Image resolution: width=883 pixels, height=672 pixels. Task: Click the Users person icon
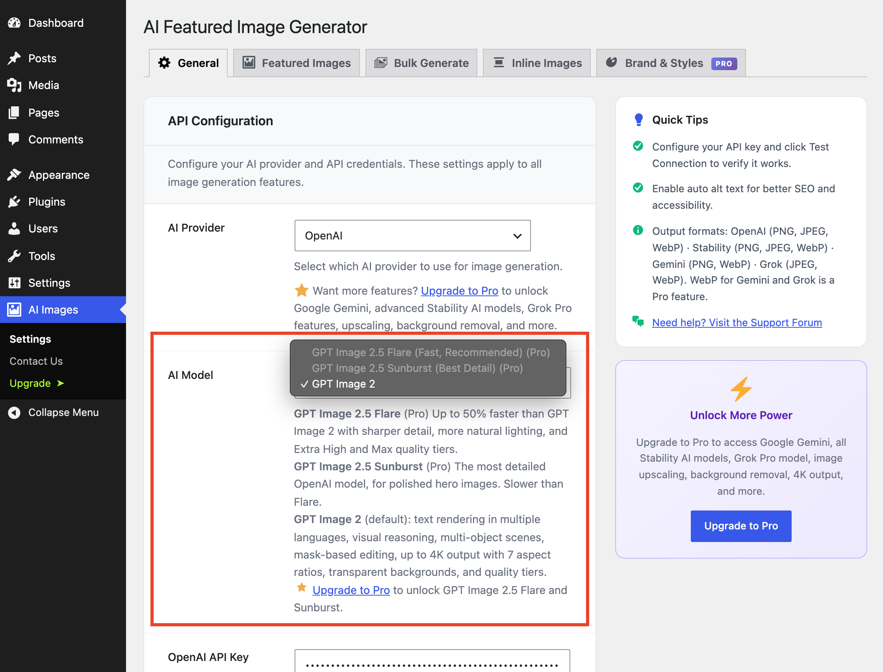click(x=15, y=228)
